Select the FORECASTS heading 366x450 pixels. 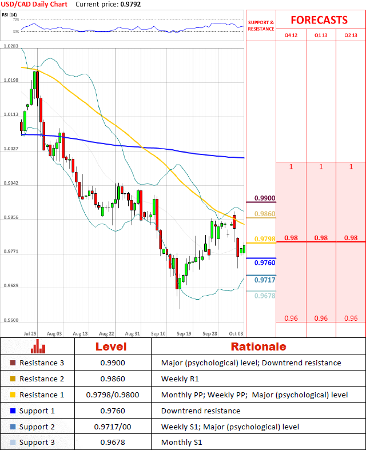(319, 20)
